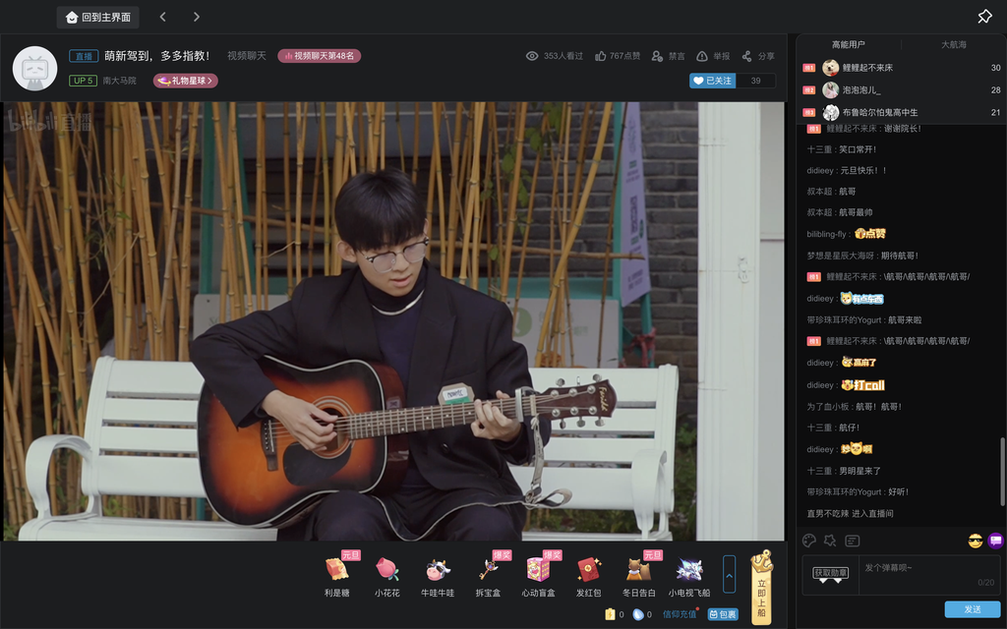The height and width of the screenshot is (629, 1007).
Task: Click the forward navigation arrow
Action: [197, 17]
